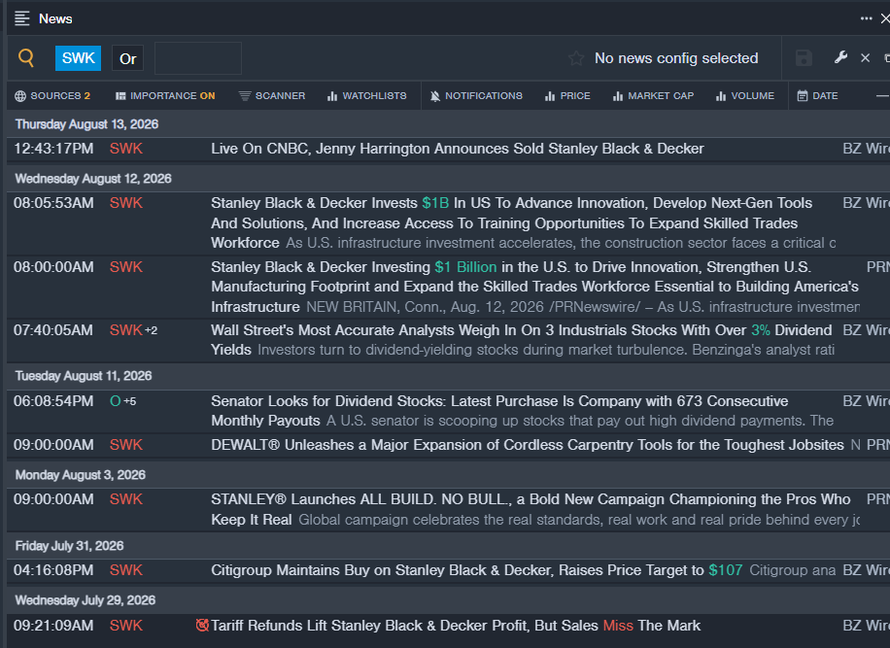Open Tariff Refunds Lift Stanley Black & Decker headline
This screenshot has width=890, height=648.
pyautogui.click(x=456, y=626)
